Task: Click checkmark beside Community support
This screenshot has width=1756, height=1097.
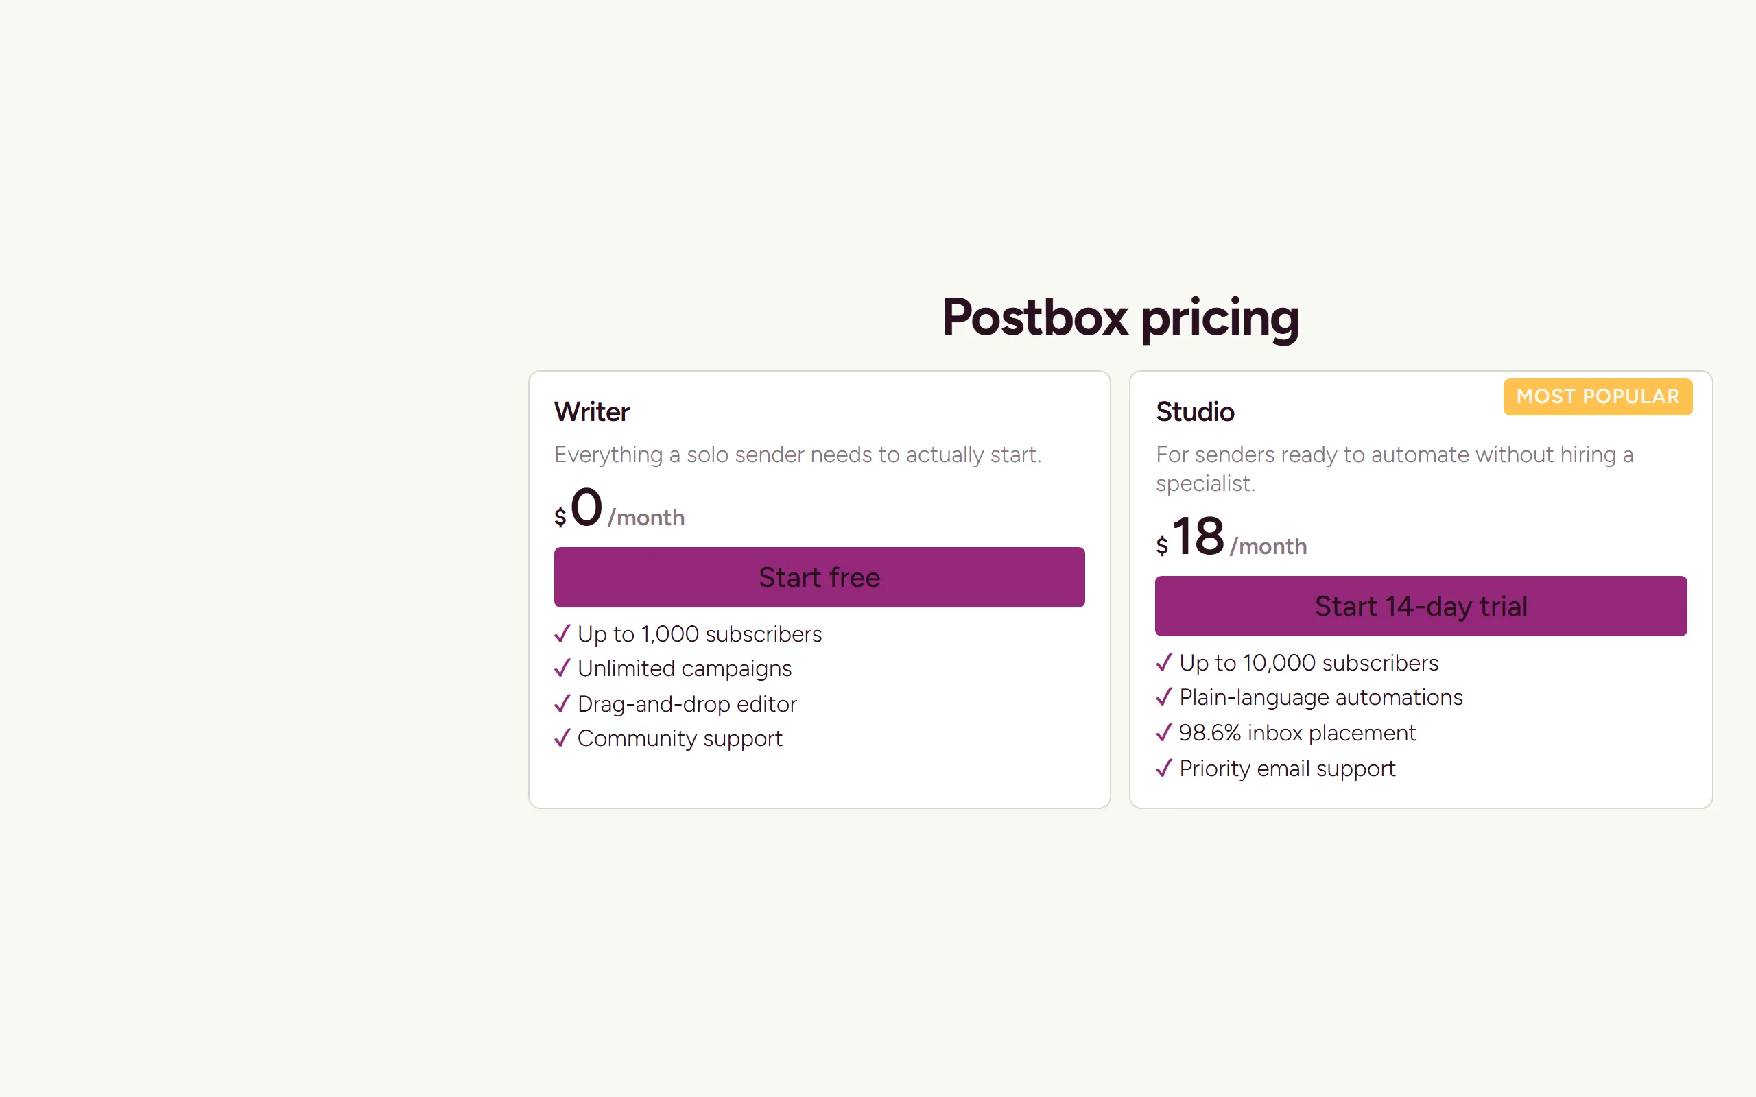Action: (562, 738)
